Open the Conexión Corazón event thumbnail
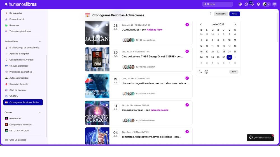The height and width of the screenshot is (157, 280). [x=97, y=113]
